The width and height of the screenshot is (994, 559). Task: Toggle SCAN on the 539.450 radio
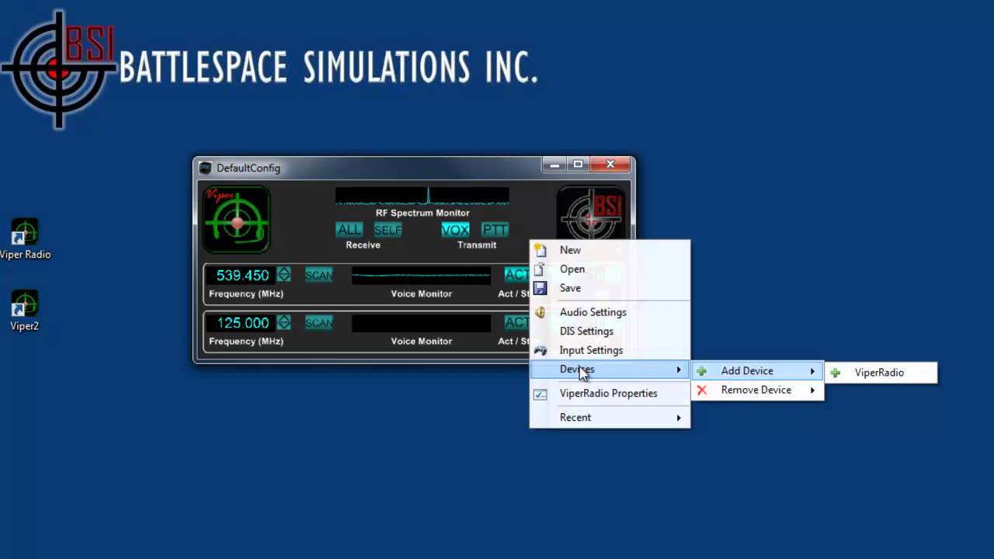[x=318, y=275]
